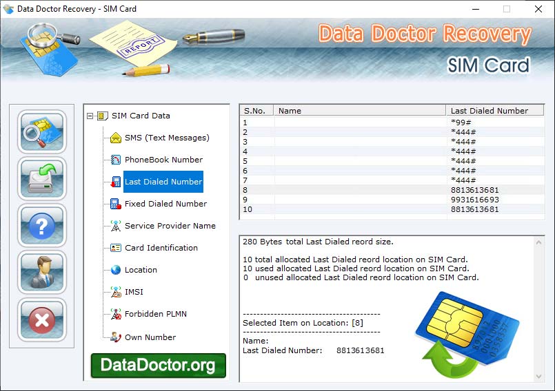Screen dimensions: 555x391
Task: Click the Last Dialed Number column header
Action: pyautogui.click(x=494, y=111)
